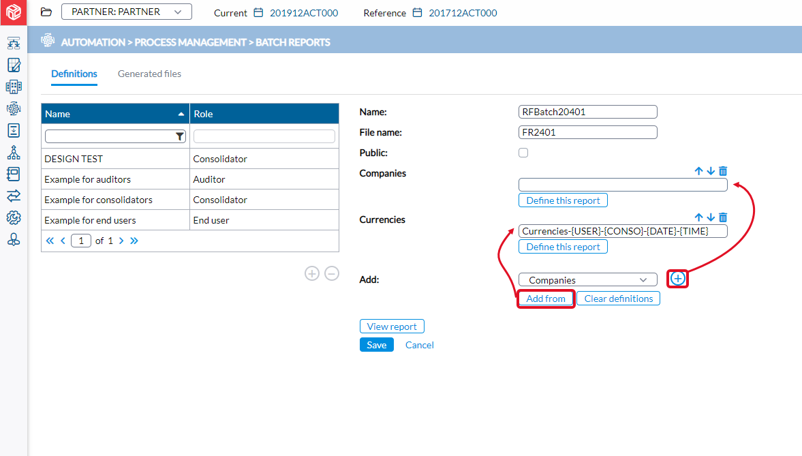Click the plus icon next to Add dropdown
This screenshot has width=802, height=456.
677,279
